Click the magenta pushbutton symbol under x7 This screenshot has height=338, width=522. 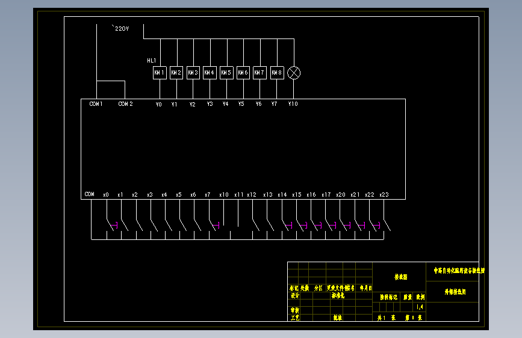pyautogui.click(x=216, y=226)
